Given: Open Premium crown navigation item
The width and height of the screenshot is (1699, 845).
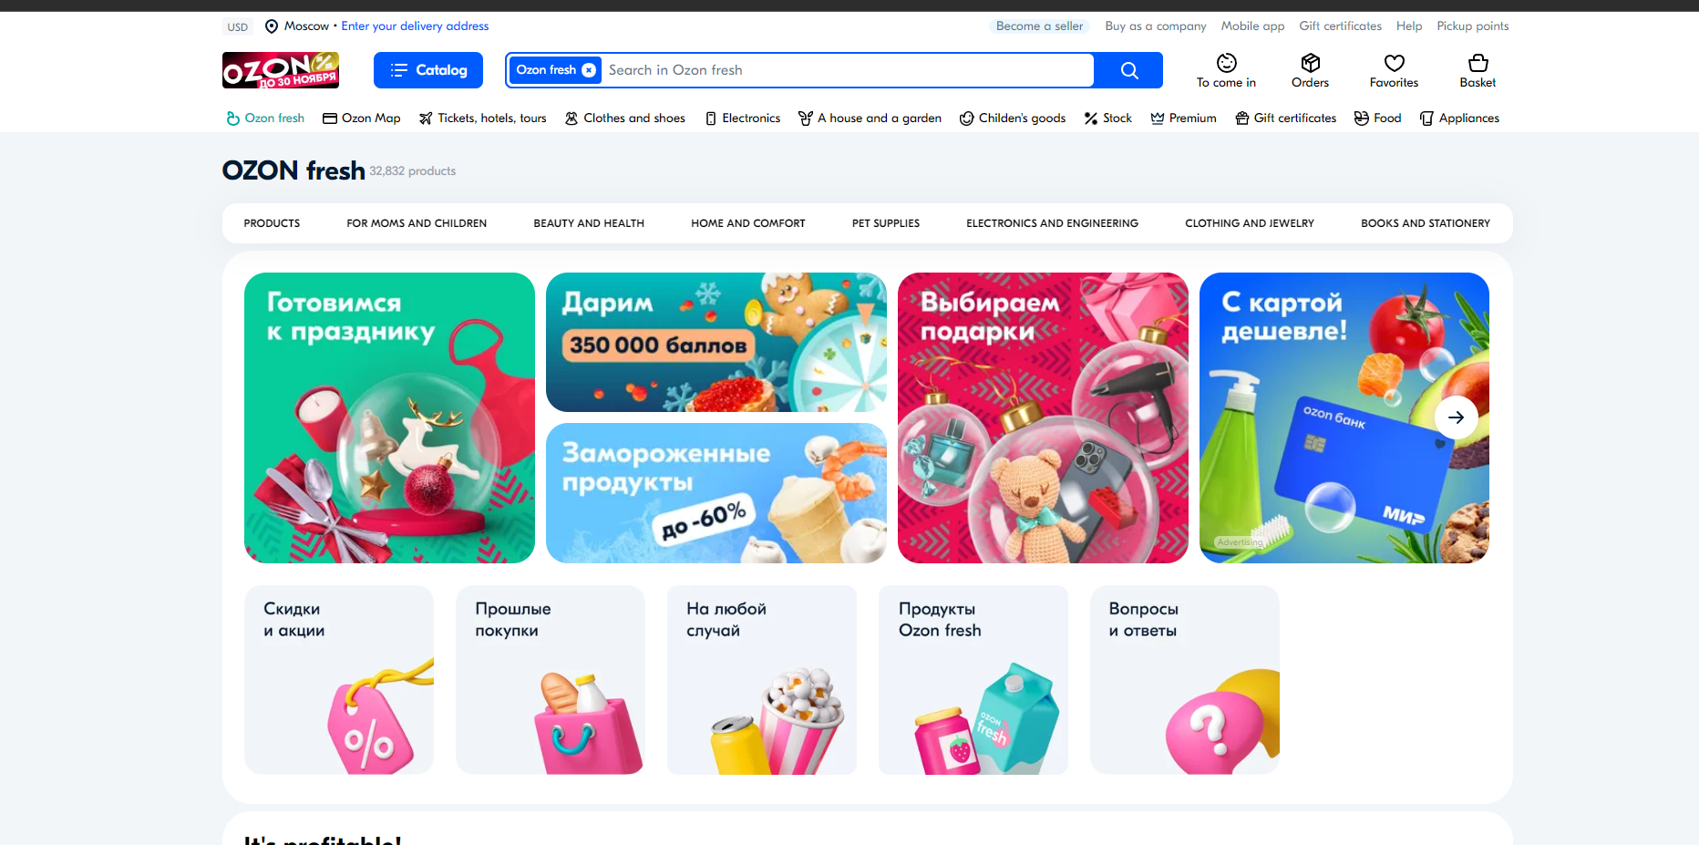Looking at the screenshot, I should tap(1183, 119).
